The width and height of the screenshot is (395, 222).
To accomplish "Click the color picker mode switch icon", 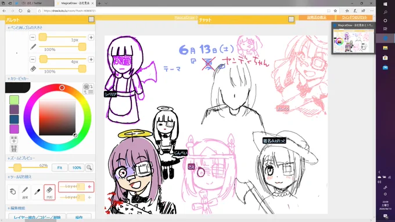I will [88, 89].
